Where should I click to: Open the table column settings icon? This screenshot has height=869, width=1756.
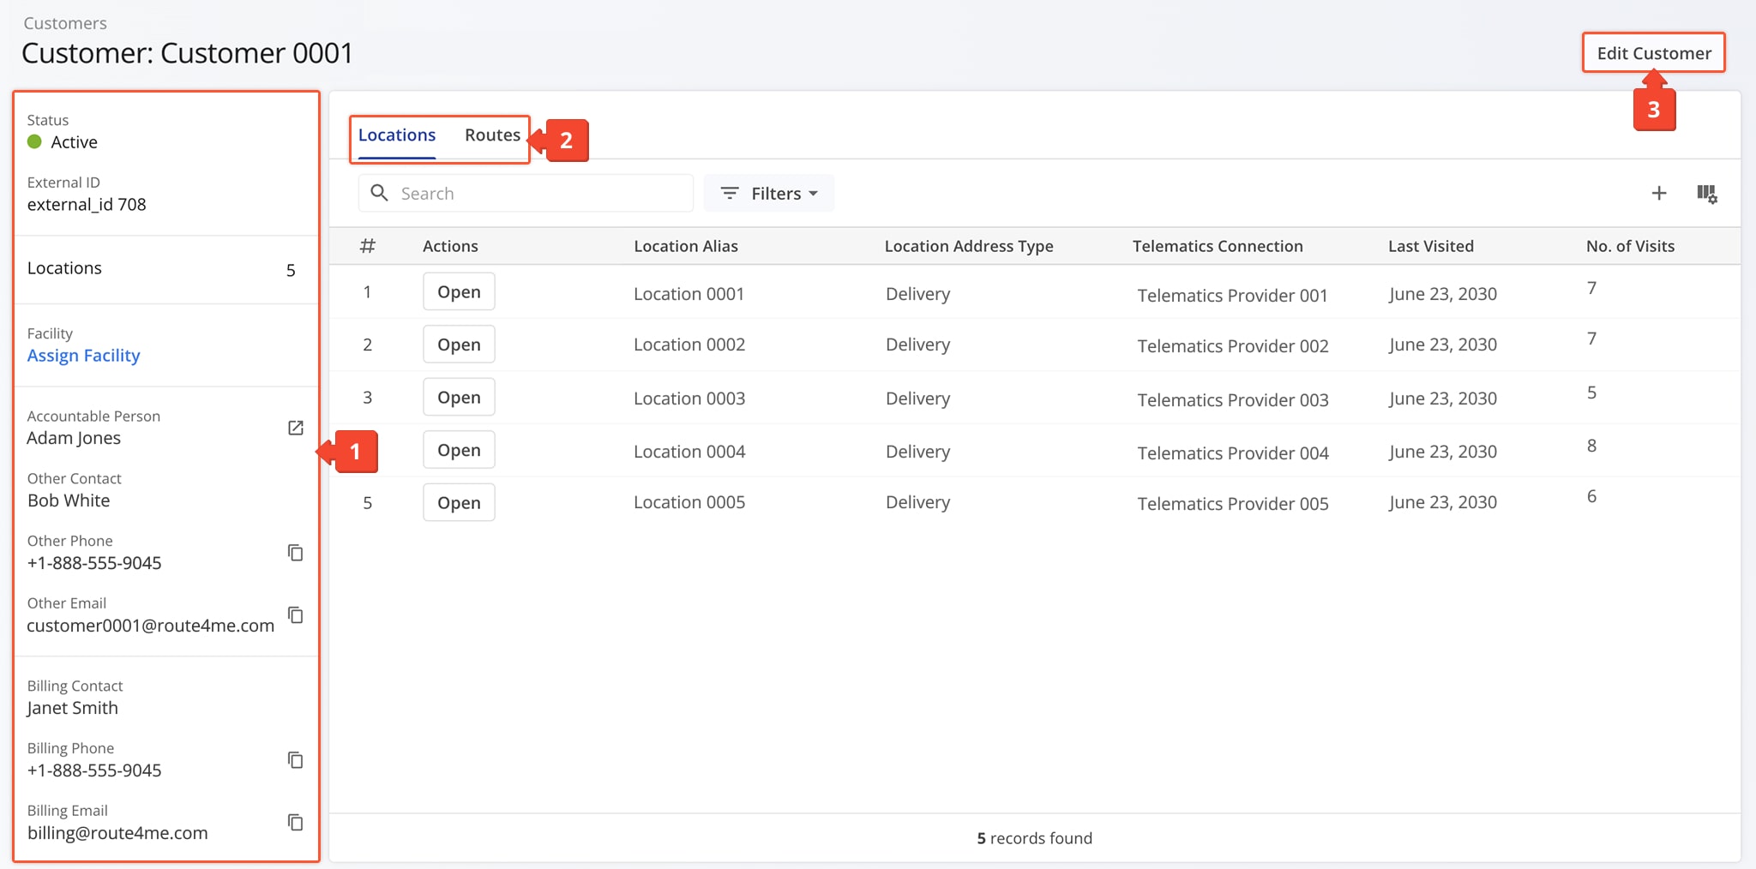(1708, 194)
